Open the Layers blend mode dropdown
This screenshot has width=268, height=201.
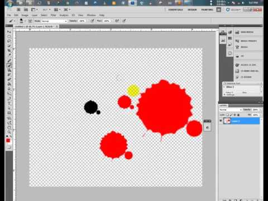231,110
